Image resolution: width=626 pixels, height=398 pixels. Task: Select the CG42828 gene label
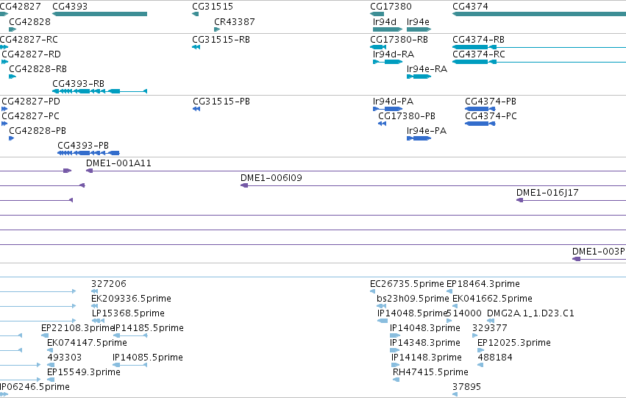click(x=30, y=22)
